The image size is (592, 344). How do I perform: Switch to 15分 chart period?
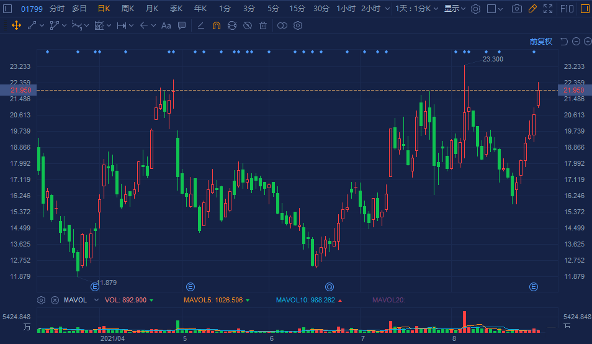click(297, 9)
